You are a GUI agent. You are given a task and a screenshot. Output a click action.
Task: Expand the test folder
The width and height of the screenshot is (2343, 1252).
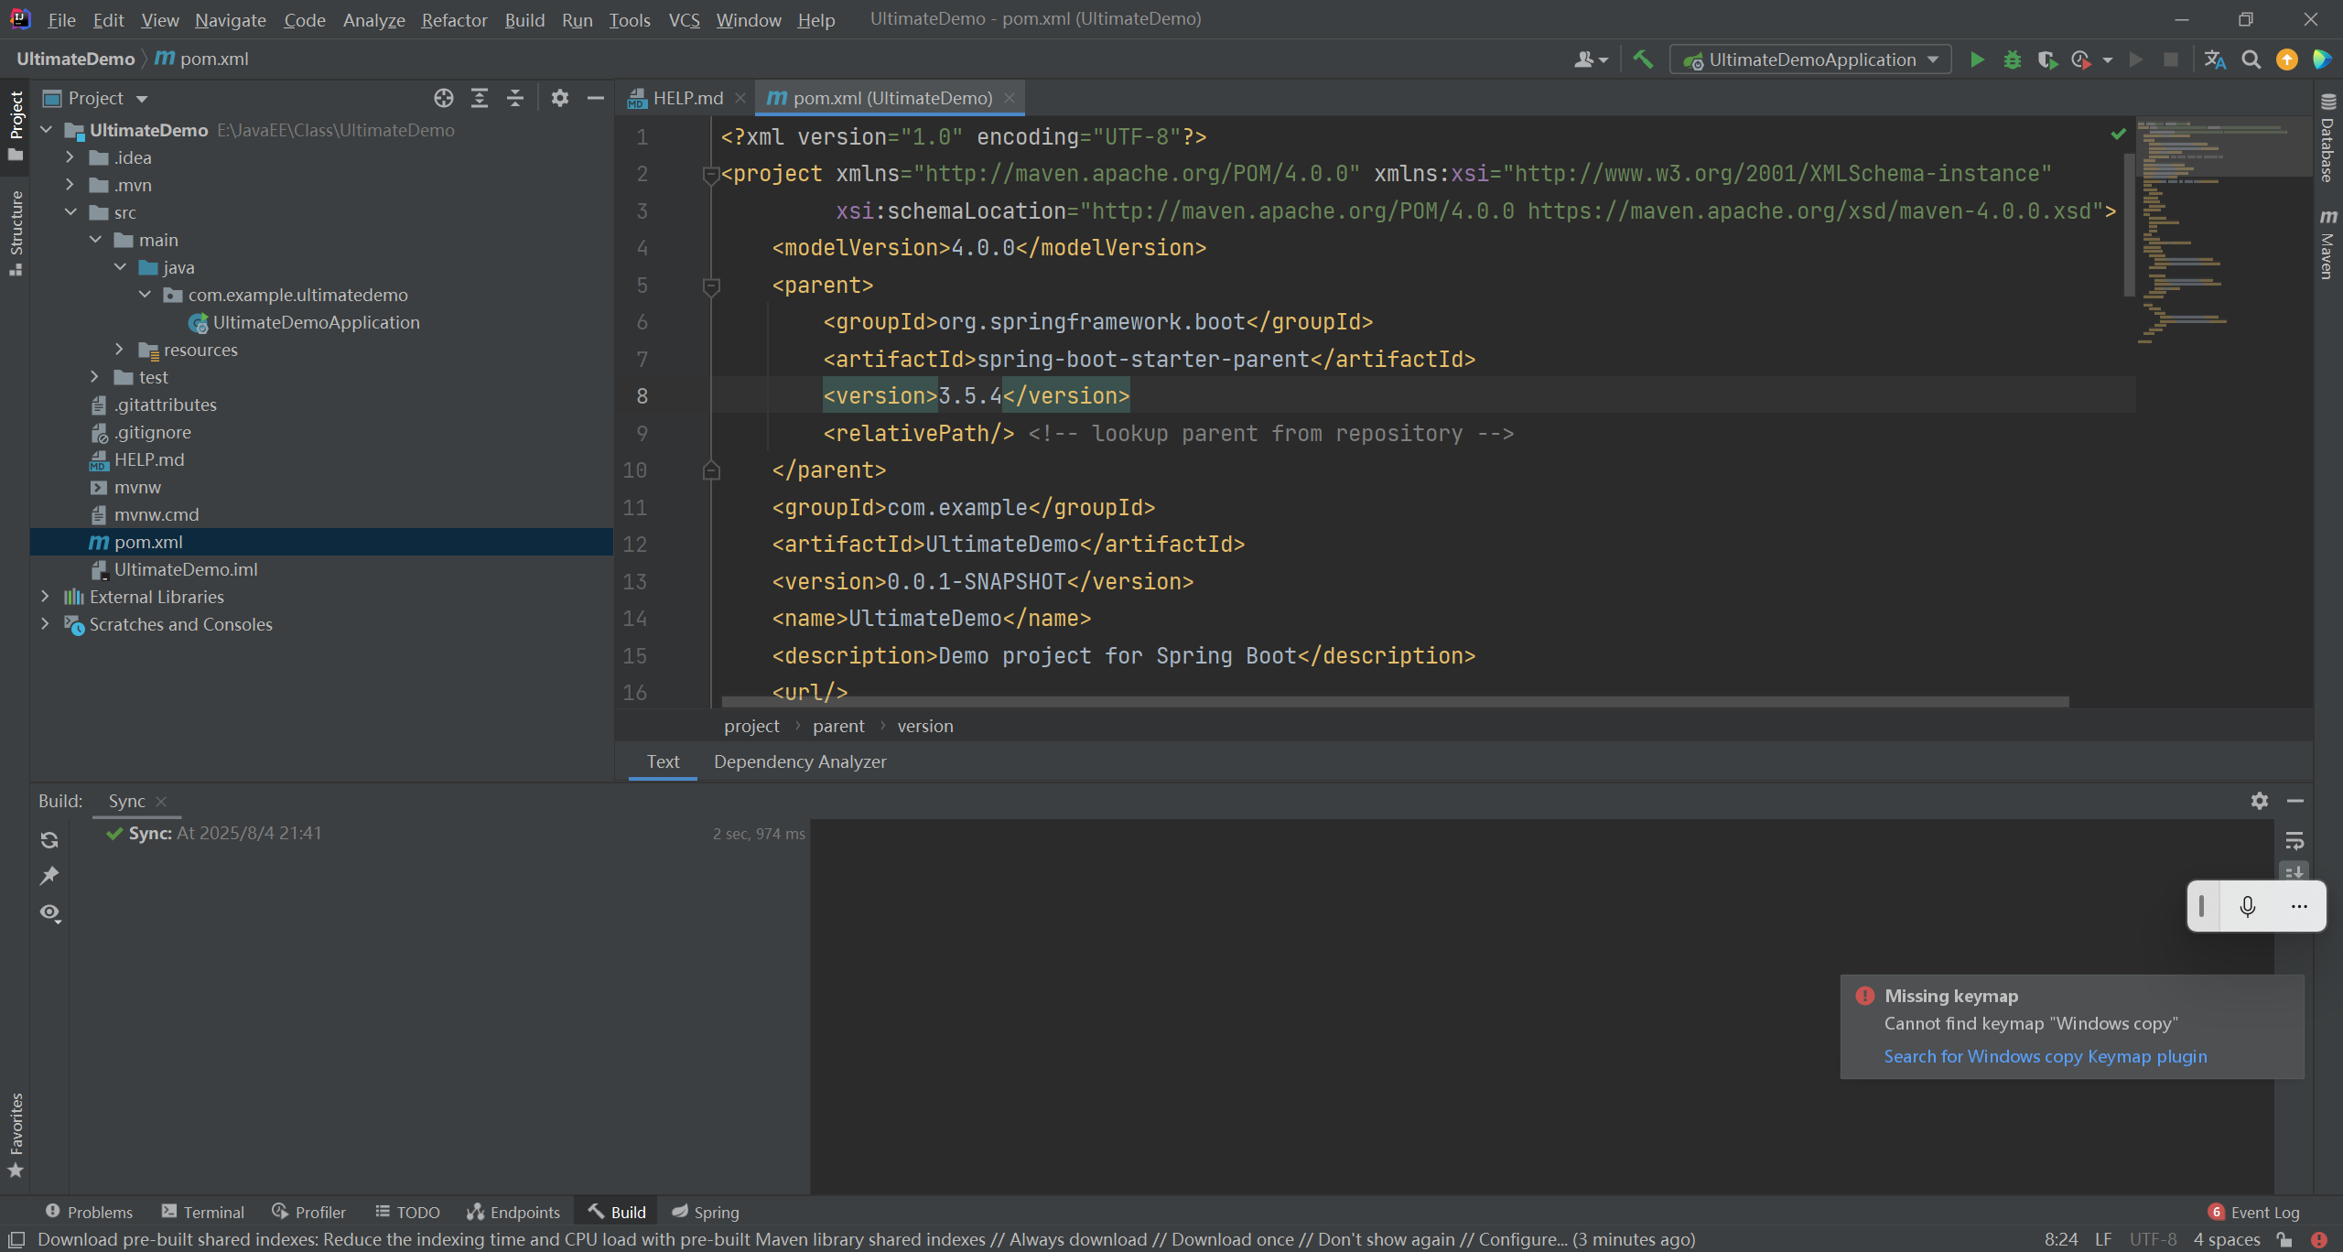pyautogui.click(x=95, y=377)
